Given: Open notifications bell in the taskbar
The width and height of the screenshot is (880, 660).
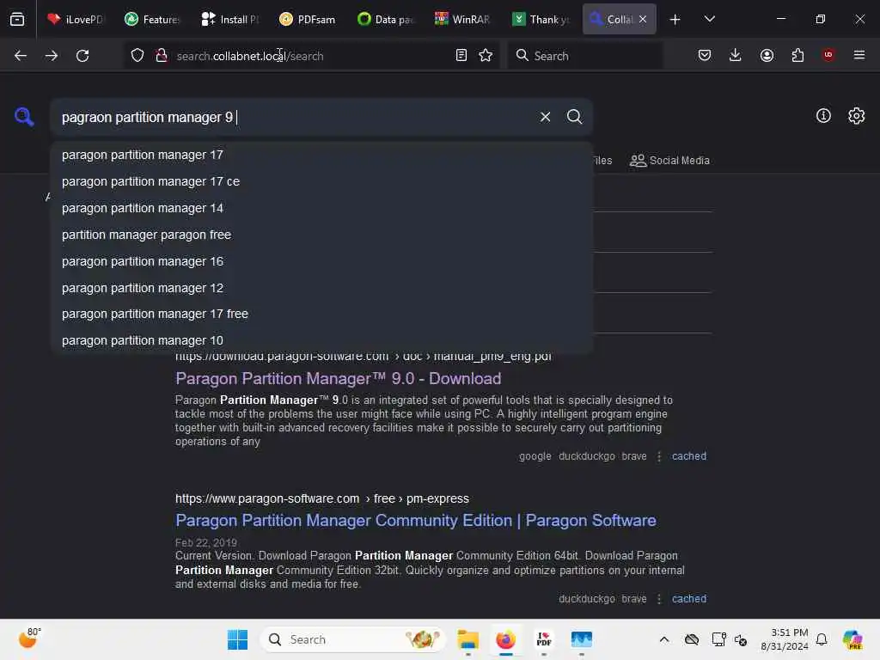Looking at the screenshot, I should (822, 639).
